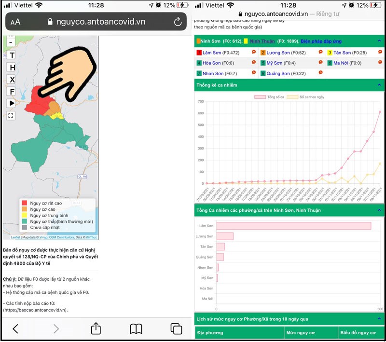Open the AA reader text size menu
386x342 pixels.
(x=15, y=22)
